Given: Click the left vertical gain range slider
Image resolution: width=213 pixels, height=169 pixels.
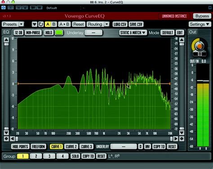Looking at the screenshot, I should [6, 87].
